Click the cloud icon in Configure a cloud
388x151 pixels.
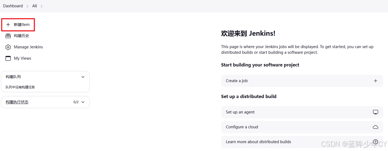pyautogui.click(x=375, y=127)
